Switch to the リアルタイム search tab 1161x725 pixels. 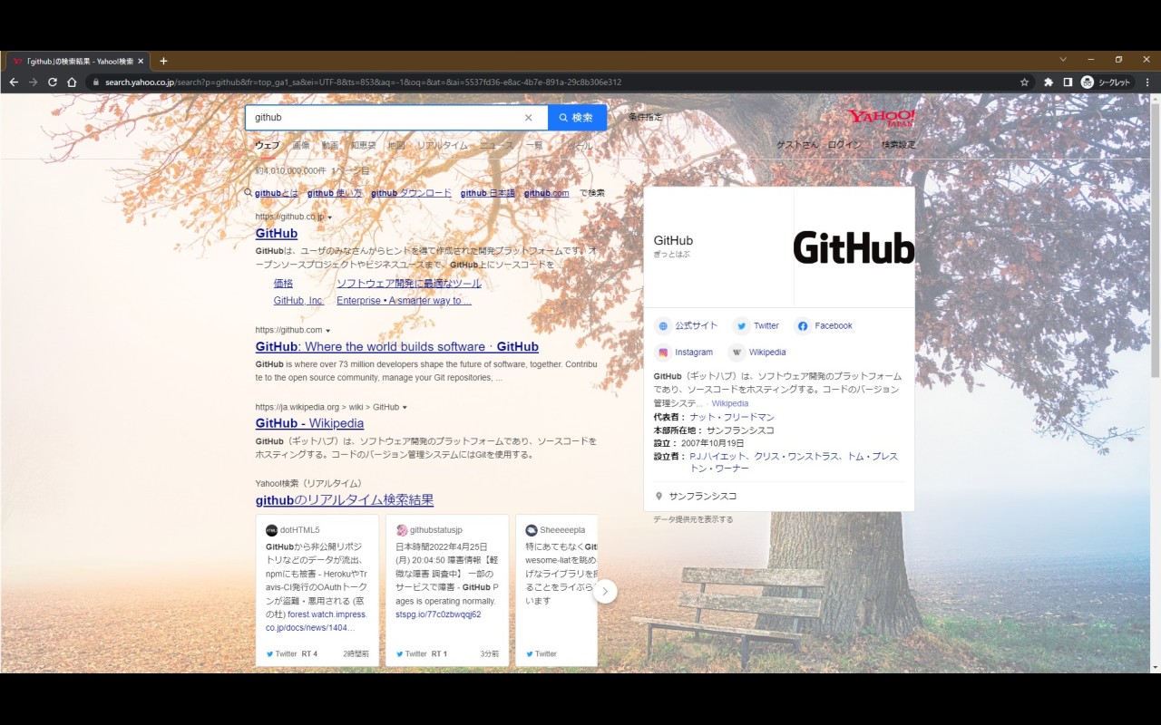pos(444,145)
